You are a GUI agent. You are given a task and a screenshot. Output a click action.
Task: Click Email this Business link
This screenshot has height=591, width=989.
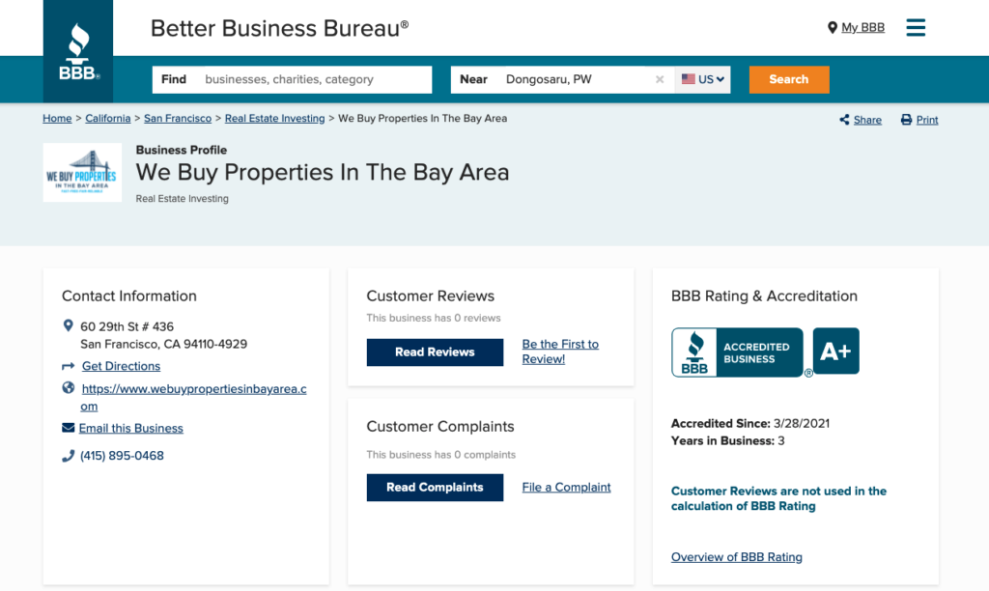pos(131,428)
